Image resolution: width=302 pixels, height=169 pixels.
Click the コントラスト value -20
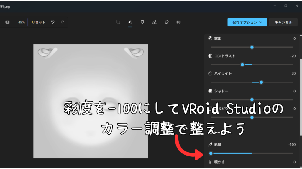tap(293, 56)
